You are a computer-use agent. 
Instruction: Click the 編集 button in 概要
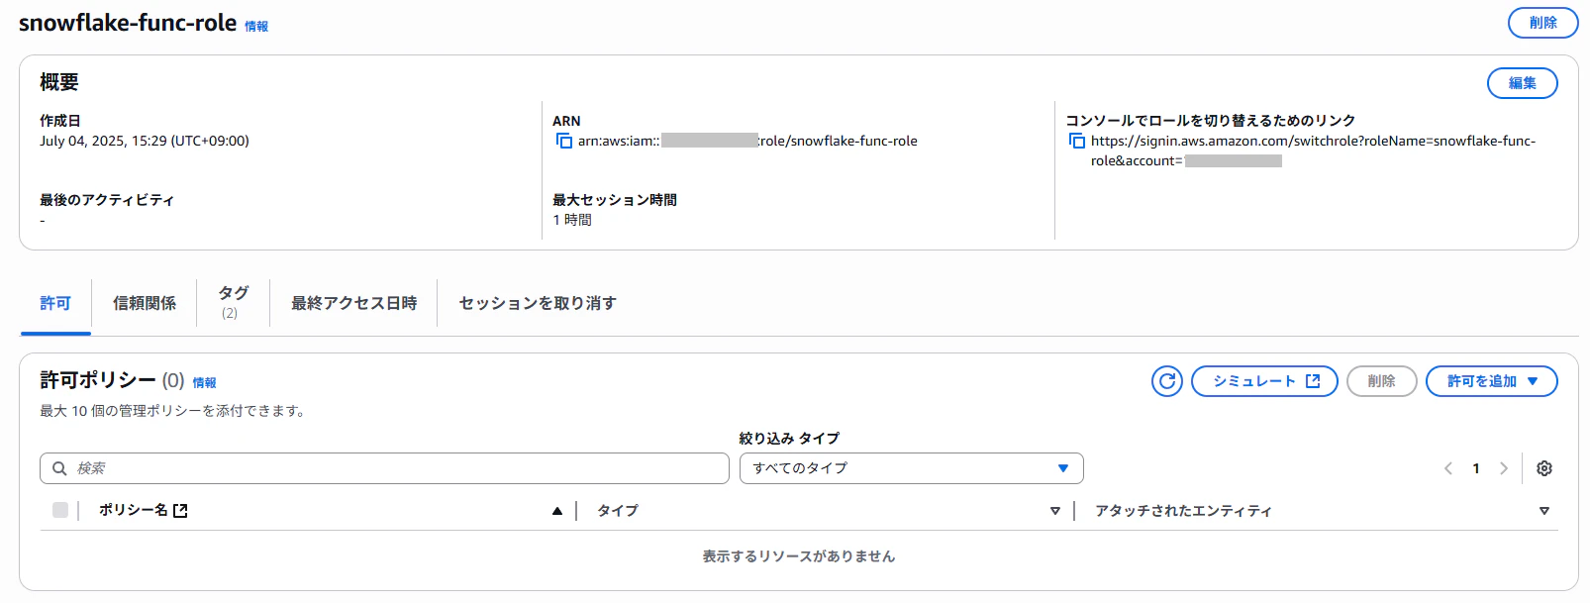click(x=1522, y=83)
